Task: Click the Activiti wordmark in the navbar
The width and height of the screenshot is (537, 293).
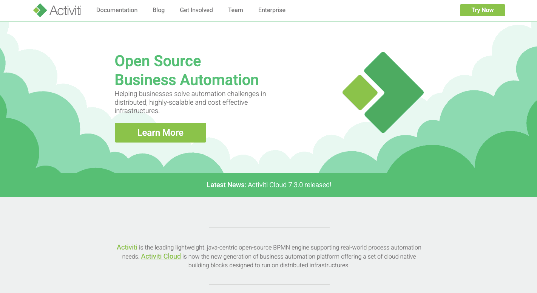Action: tap(65, 10)
